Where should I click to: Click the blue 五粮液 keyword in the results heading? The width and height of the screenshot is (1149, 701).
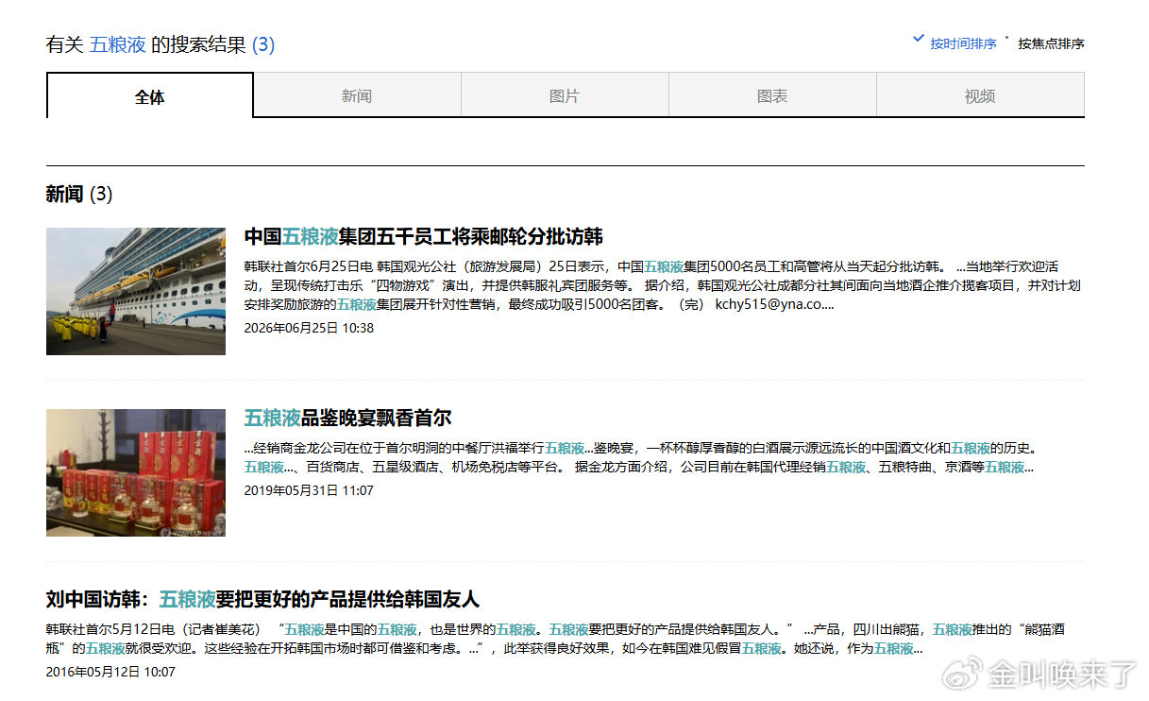point(118,44)
